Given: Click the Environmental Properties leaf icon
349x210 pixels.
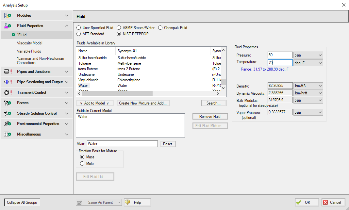Looking at the screenshot, I should coord(8,124).
